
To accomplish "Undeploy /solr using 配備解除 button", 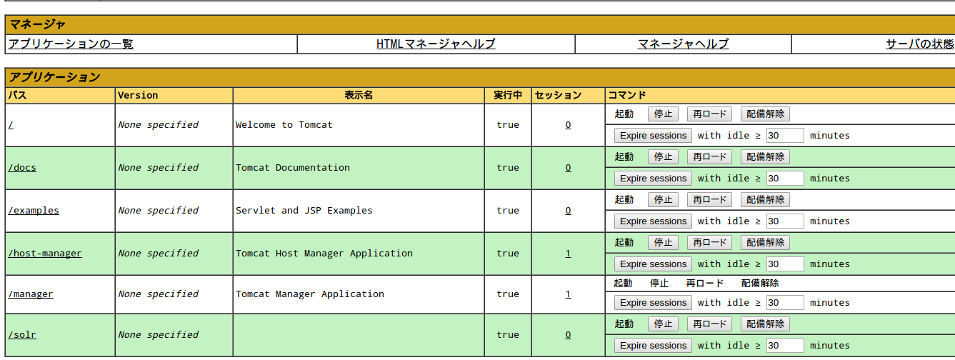I will 765,324.
